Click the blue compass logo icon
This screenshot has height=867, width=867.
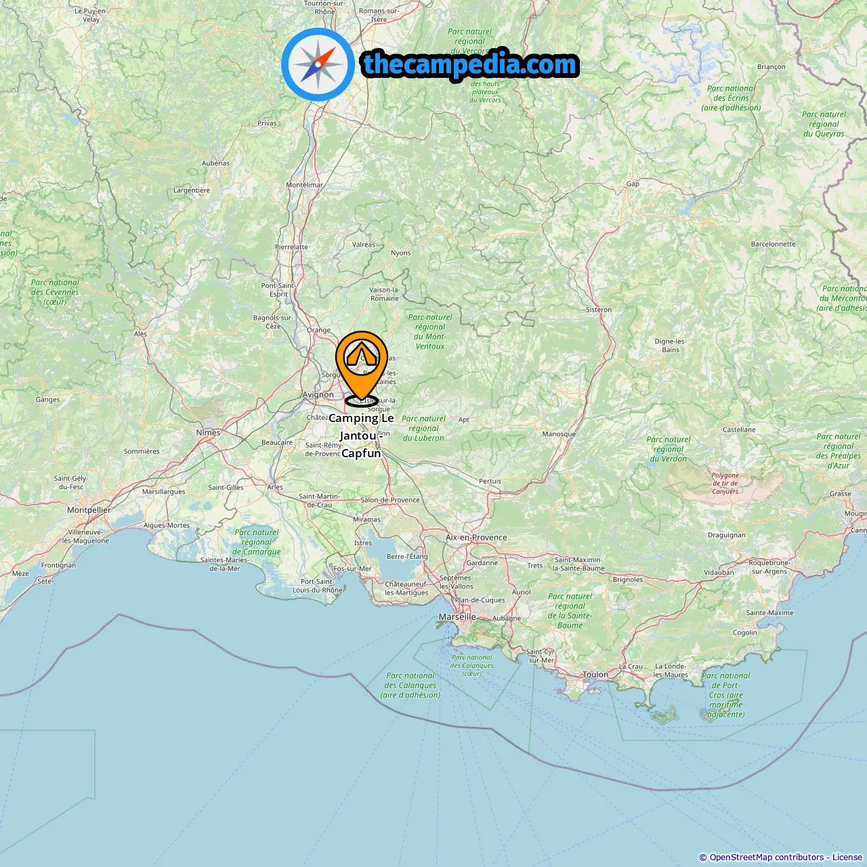tap(318, 64)
